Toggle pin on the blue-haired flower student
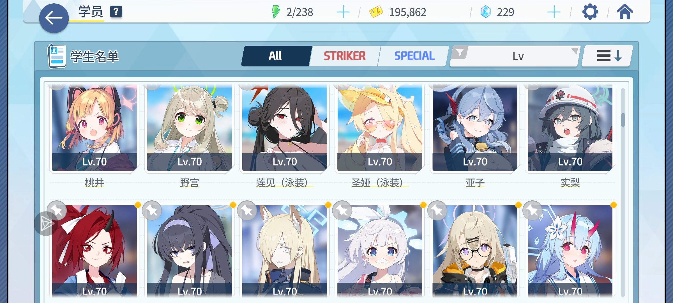Image resolution: width=673 pixels, height=303 pixels. tap(533, 210)
